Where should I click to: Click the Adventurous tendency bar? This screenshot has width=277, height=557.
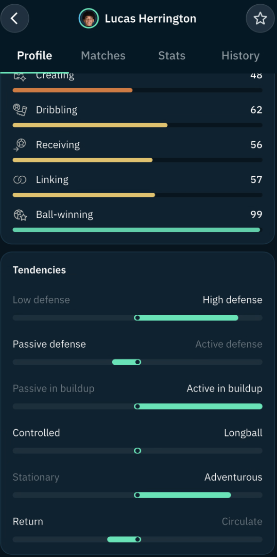138,495
